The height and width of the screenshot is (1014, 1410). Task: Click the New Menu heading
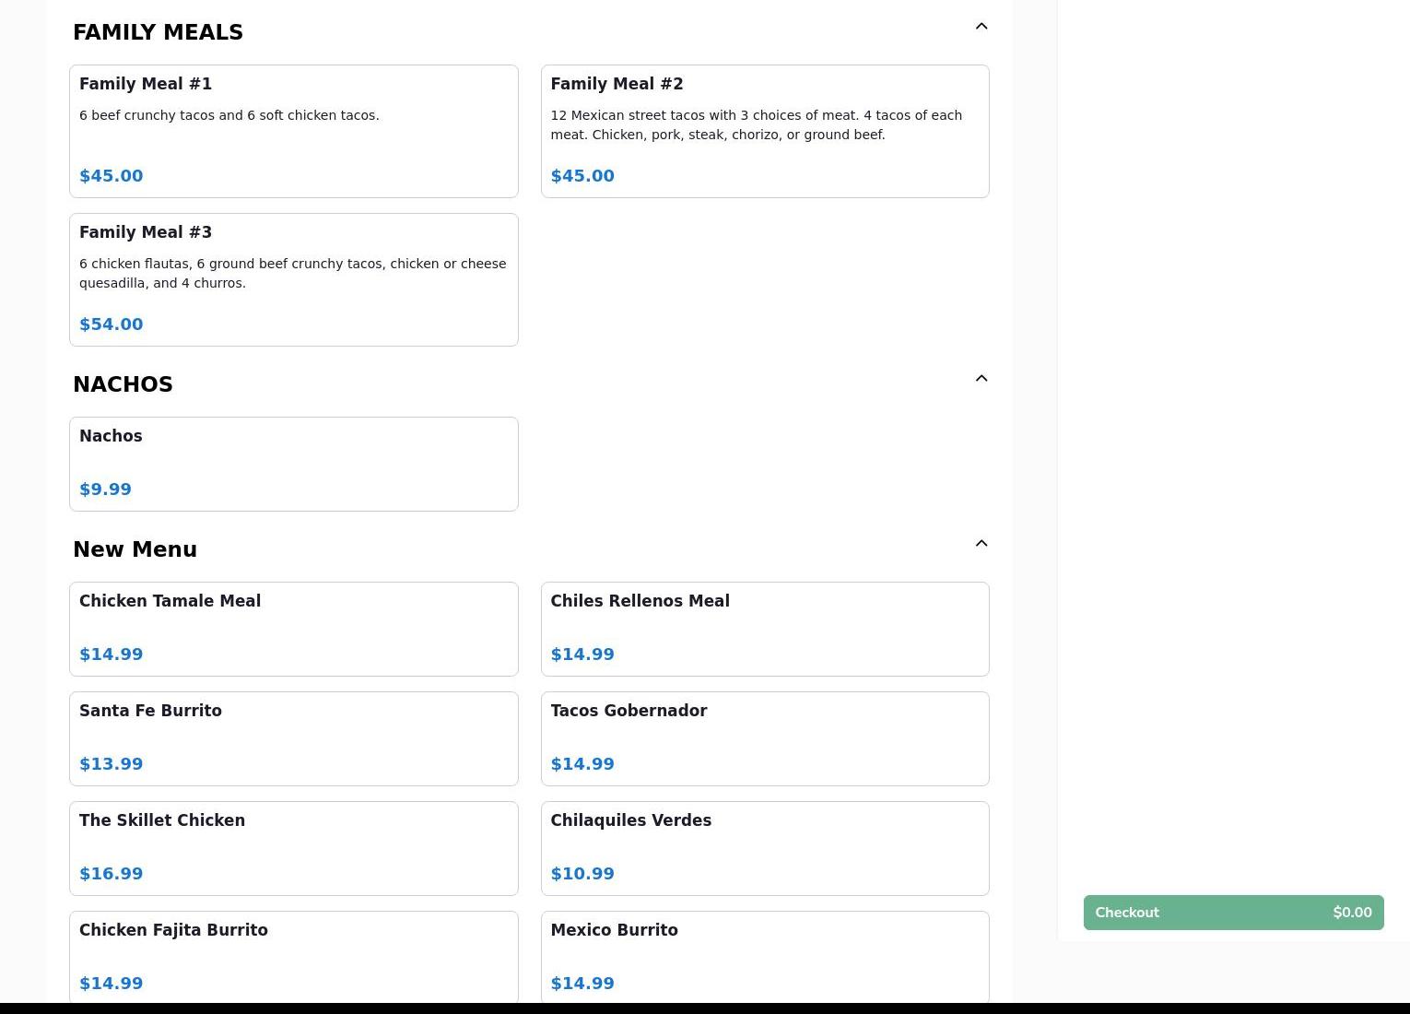(x=135, y=550)
